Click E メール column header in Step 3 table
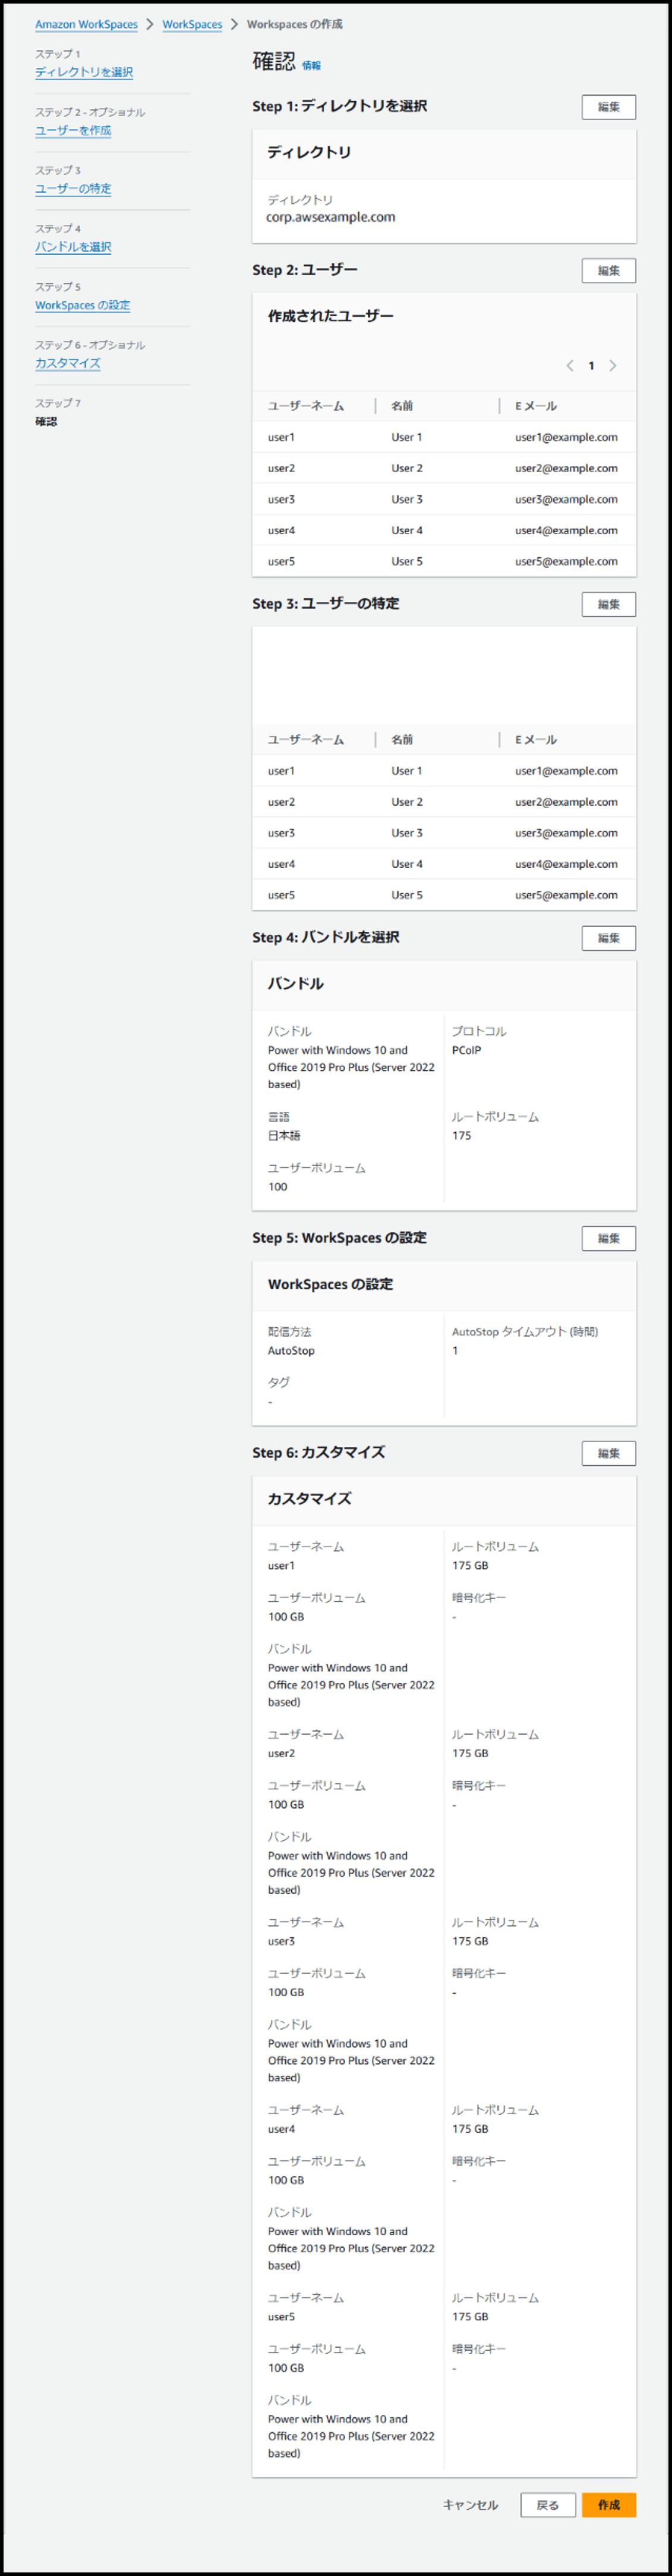The height and width of the screenshot is (2576, 672). click(536, 740)
